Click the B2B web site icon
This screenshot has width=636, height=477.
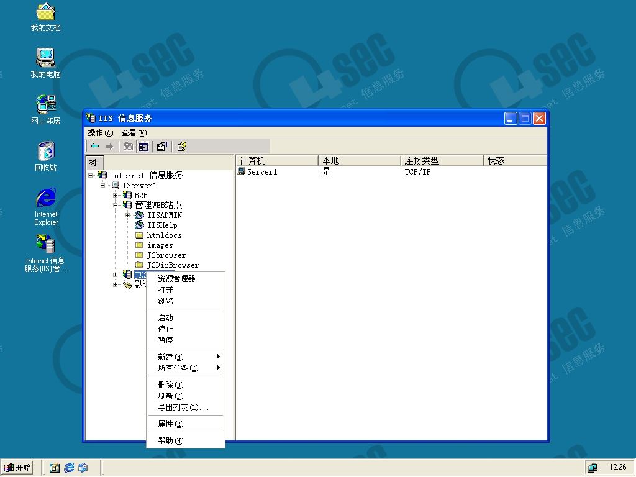(x=127, y=195)
